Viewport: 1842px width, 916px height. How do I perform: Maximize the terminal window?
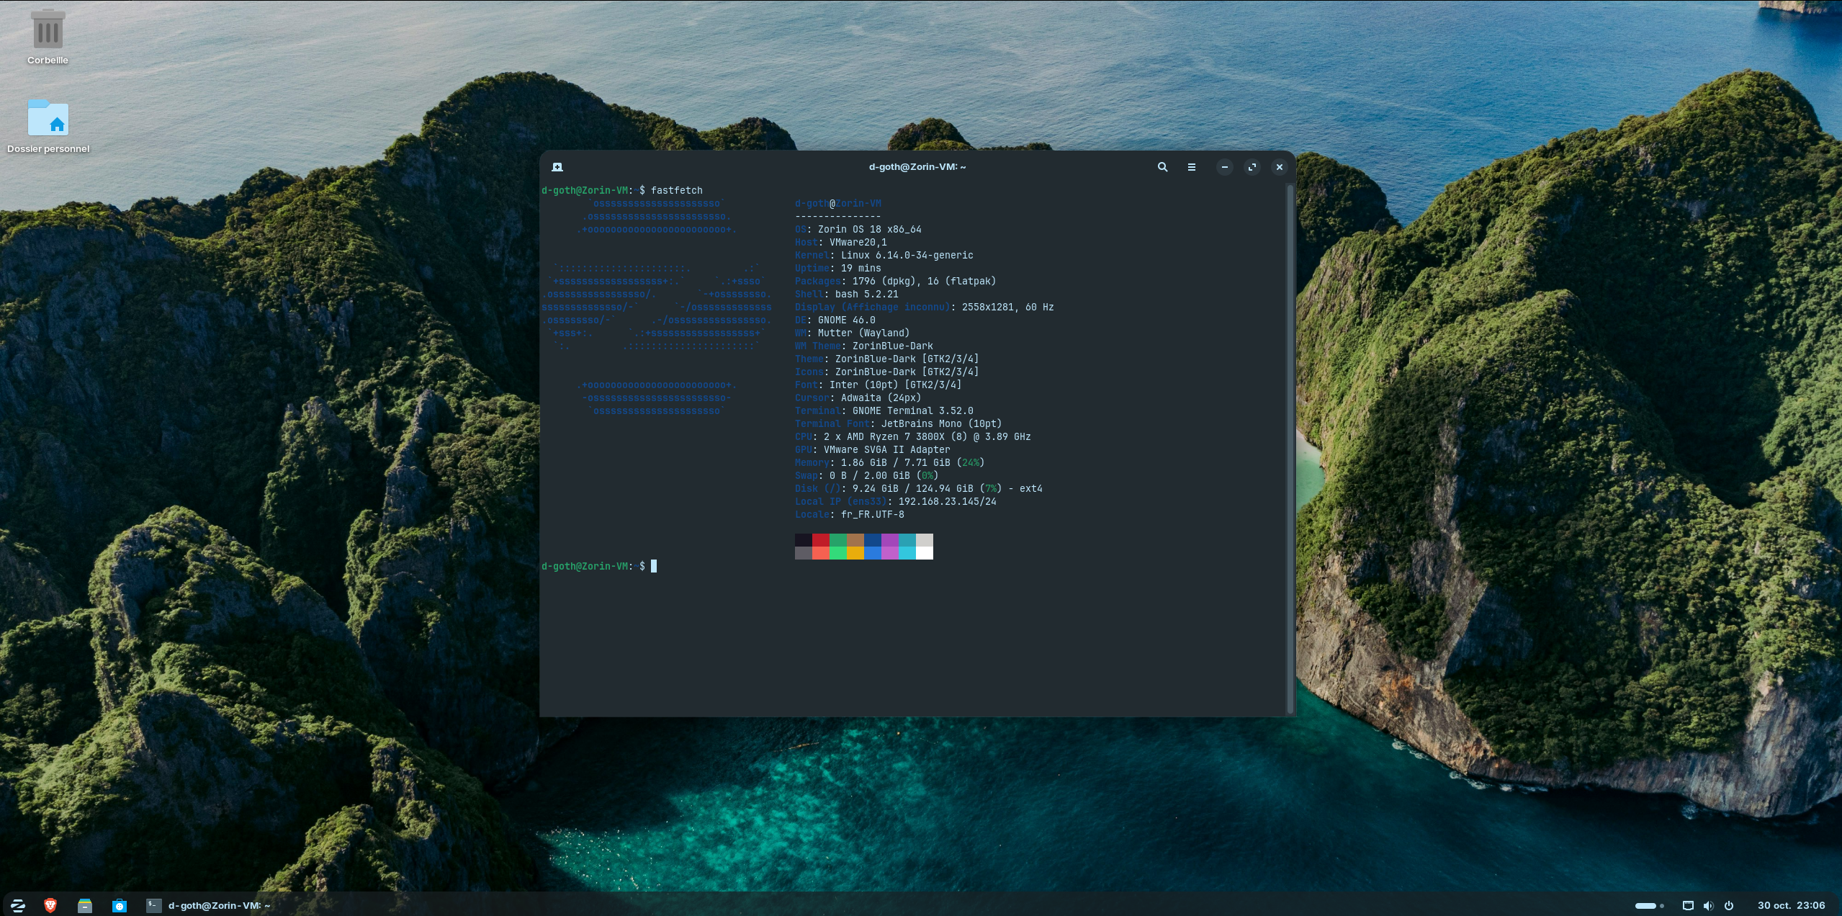[1252, 167]
